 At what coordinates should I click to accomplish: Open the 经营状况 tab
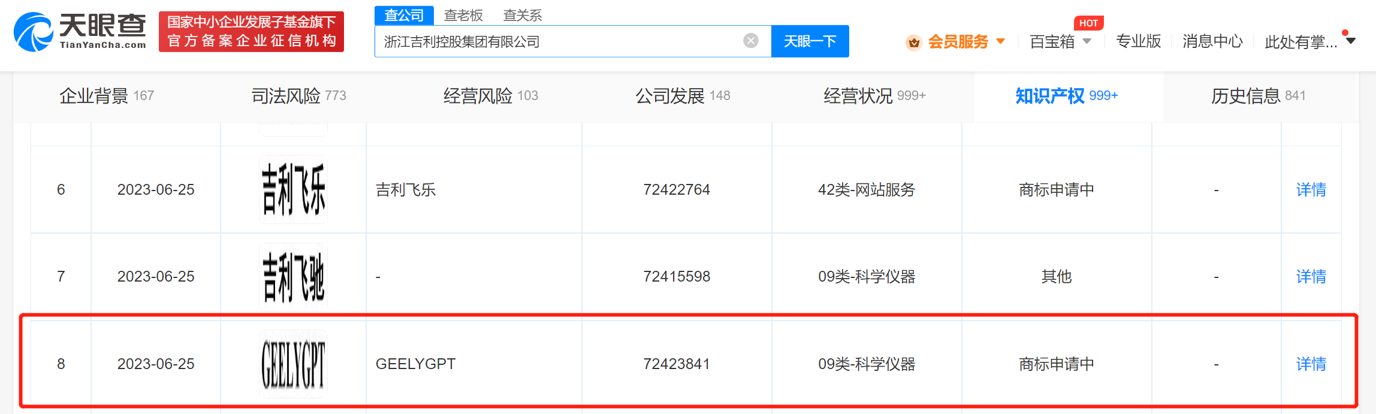tap(874, 96)
